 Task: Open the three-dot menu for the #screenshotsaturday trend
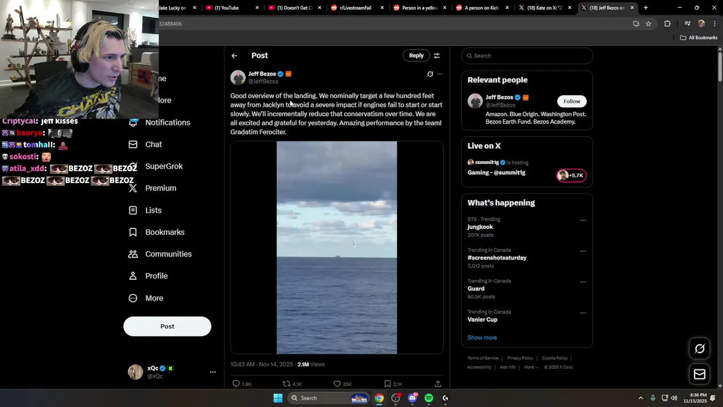click(583, 251)
